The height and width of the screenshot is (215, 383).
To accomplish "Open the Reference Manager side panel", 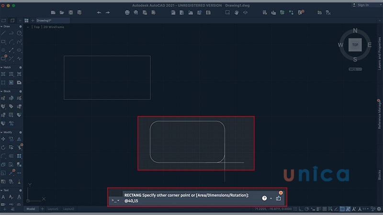I will pyautogui.click(x=379, y=115).
